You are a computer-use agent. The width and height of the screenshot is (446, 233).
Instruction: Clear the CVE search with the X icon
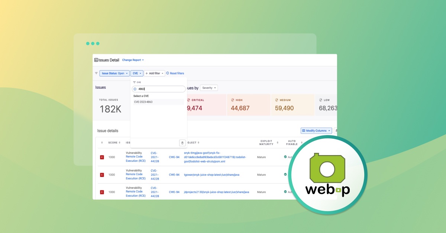point(135,89)
